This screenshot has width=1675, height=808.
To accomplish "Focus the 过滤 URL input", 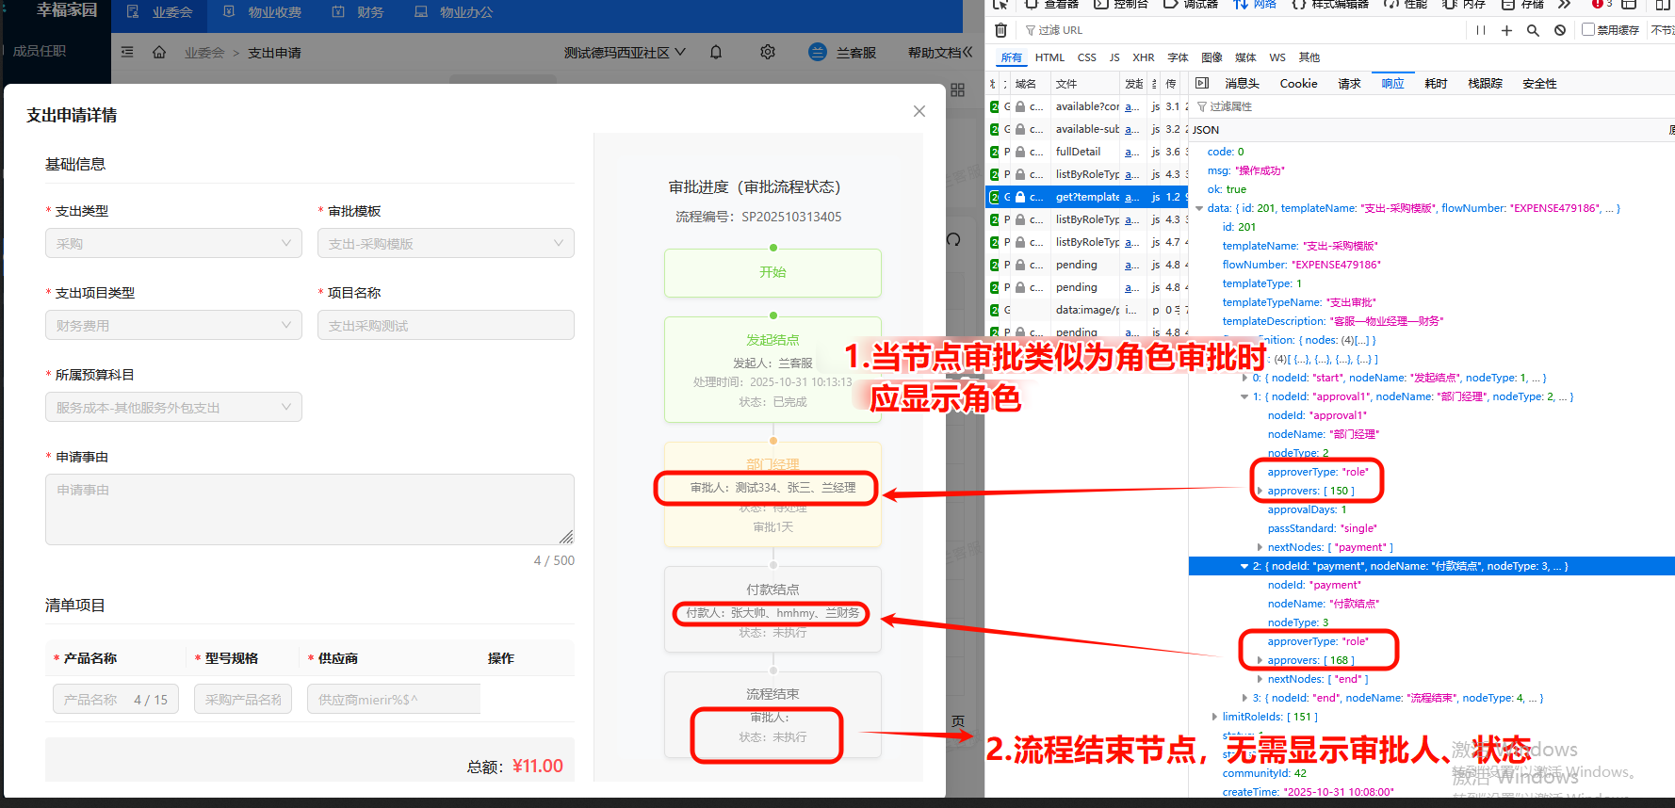I will pos(1244,30).
